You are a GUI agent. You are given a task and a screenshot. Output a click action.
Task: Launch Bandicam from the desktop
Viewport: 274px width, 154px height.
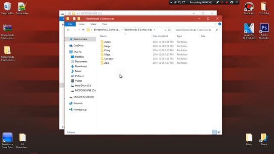tap(249, 8)
